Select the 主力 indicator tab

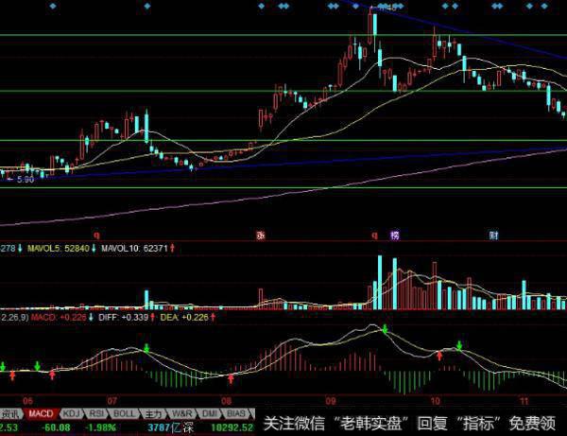click(154, 414)
